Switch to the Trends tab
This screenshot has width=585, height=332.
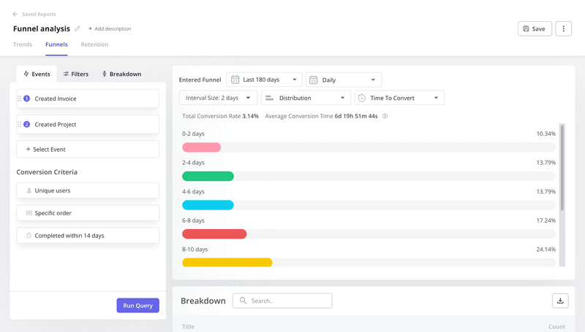click(x=23, y=45)
